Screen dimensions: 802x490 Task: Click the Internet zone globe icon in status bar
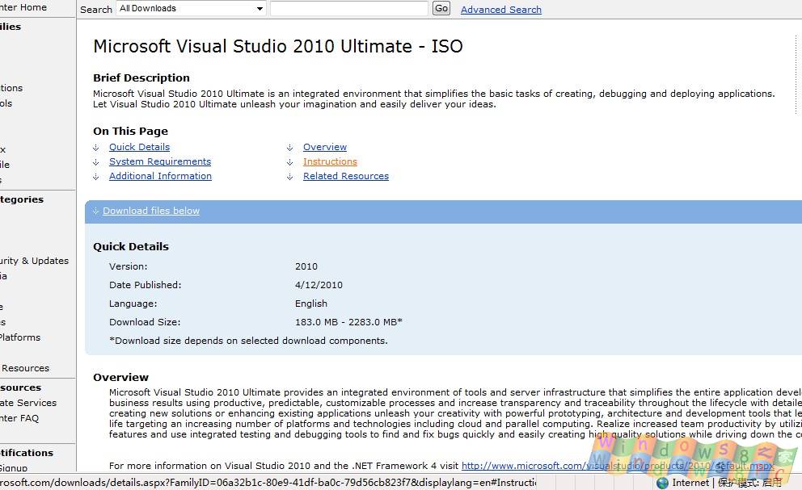click(x=662, y=483)
